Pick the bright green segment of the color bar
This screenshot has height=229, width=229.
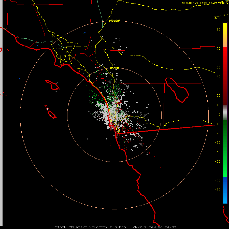(x=225, y=168)
